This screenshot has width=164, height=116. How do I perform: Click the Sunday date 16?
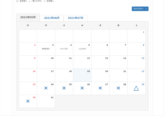(28, 75)
